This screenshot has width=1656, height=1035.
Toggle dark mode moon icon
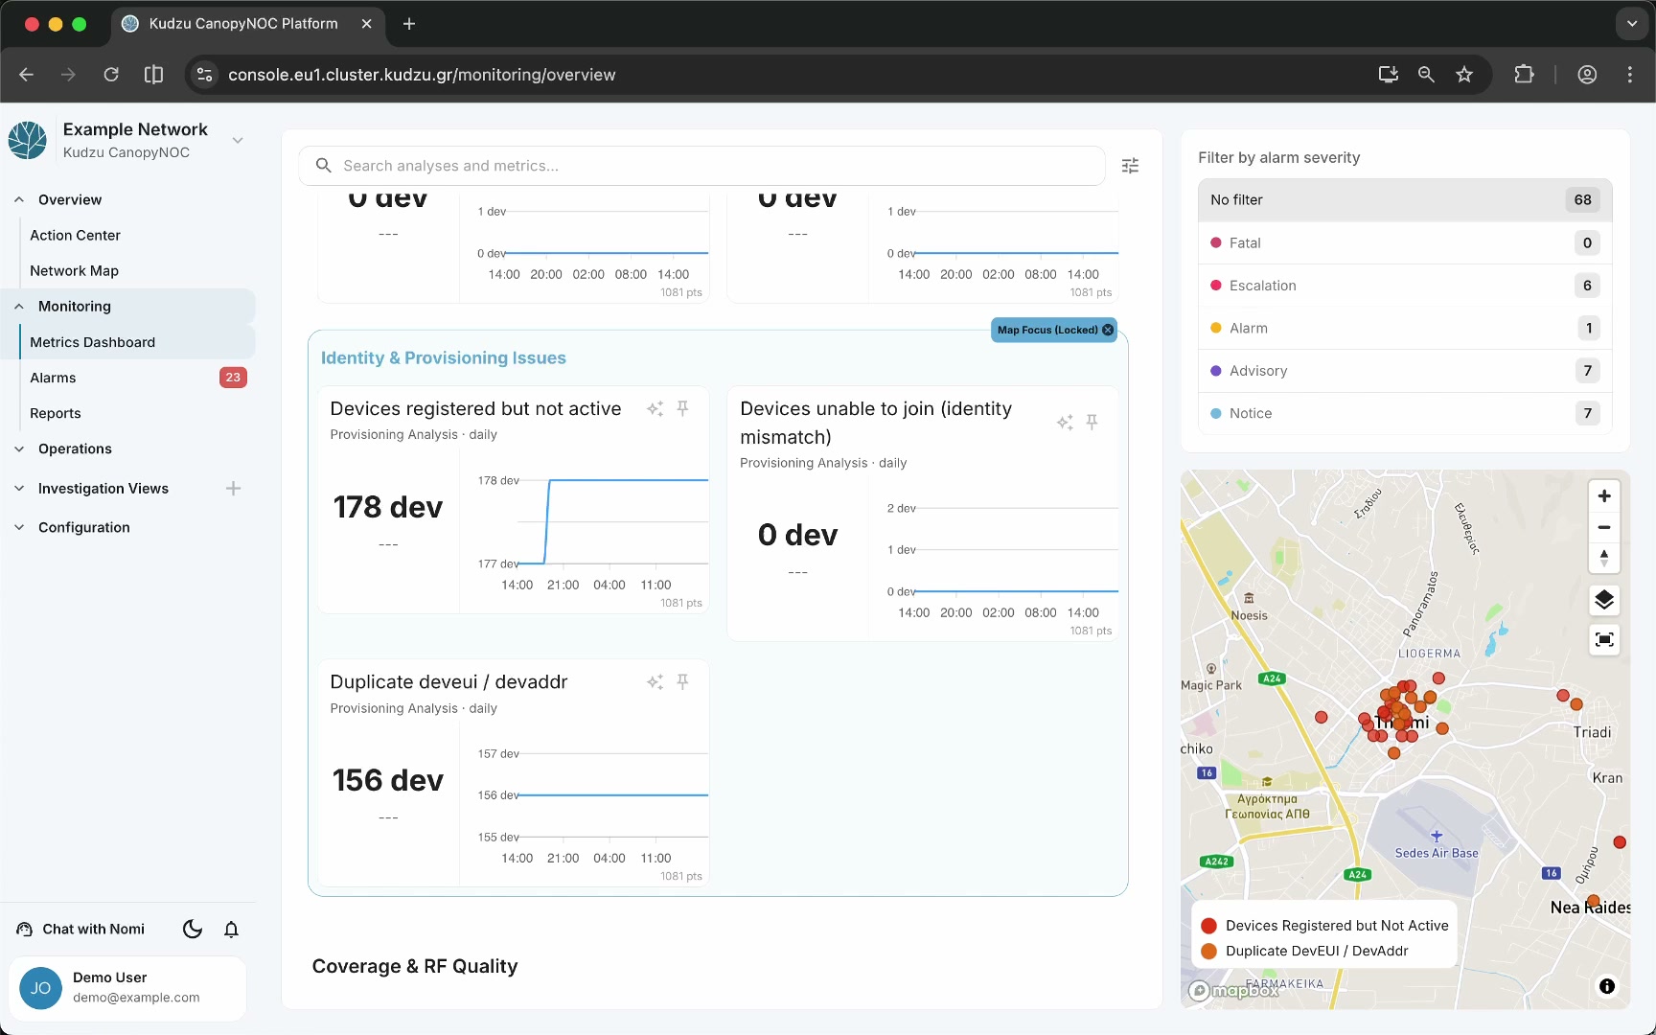[192, 930]
